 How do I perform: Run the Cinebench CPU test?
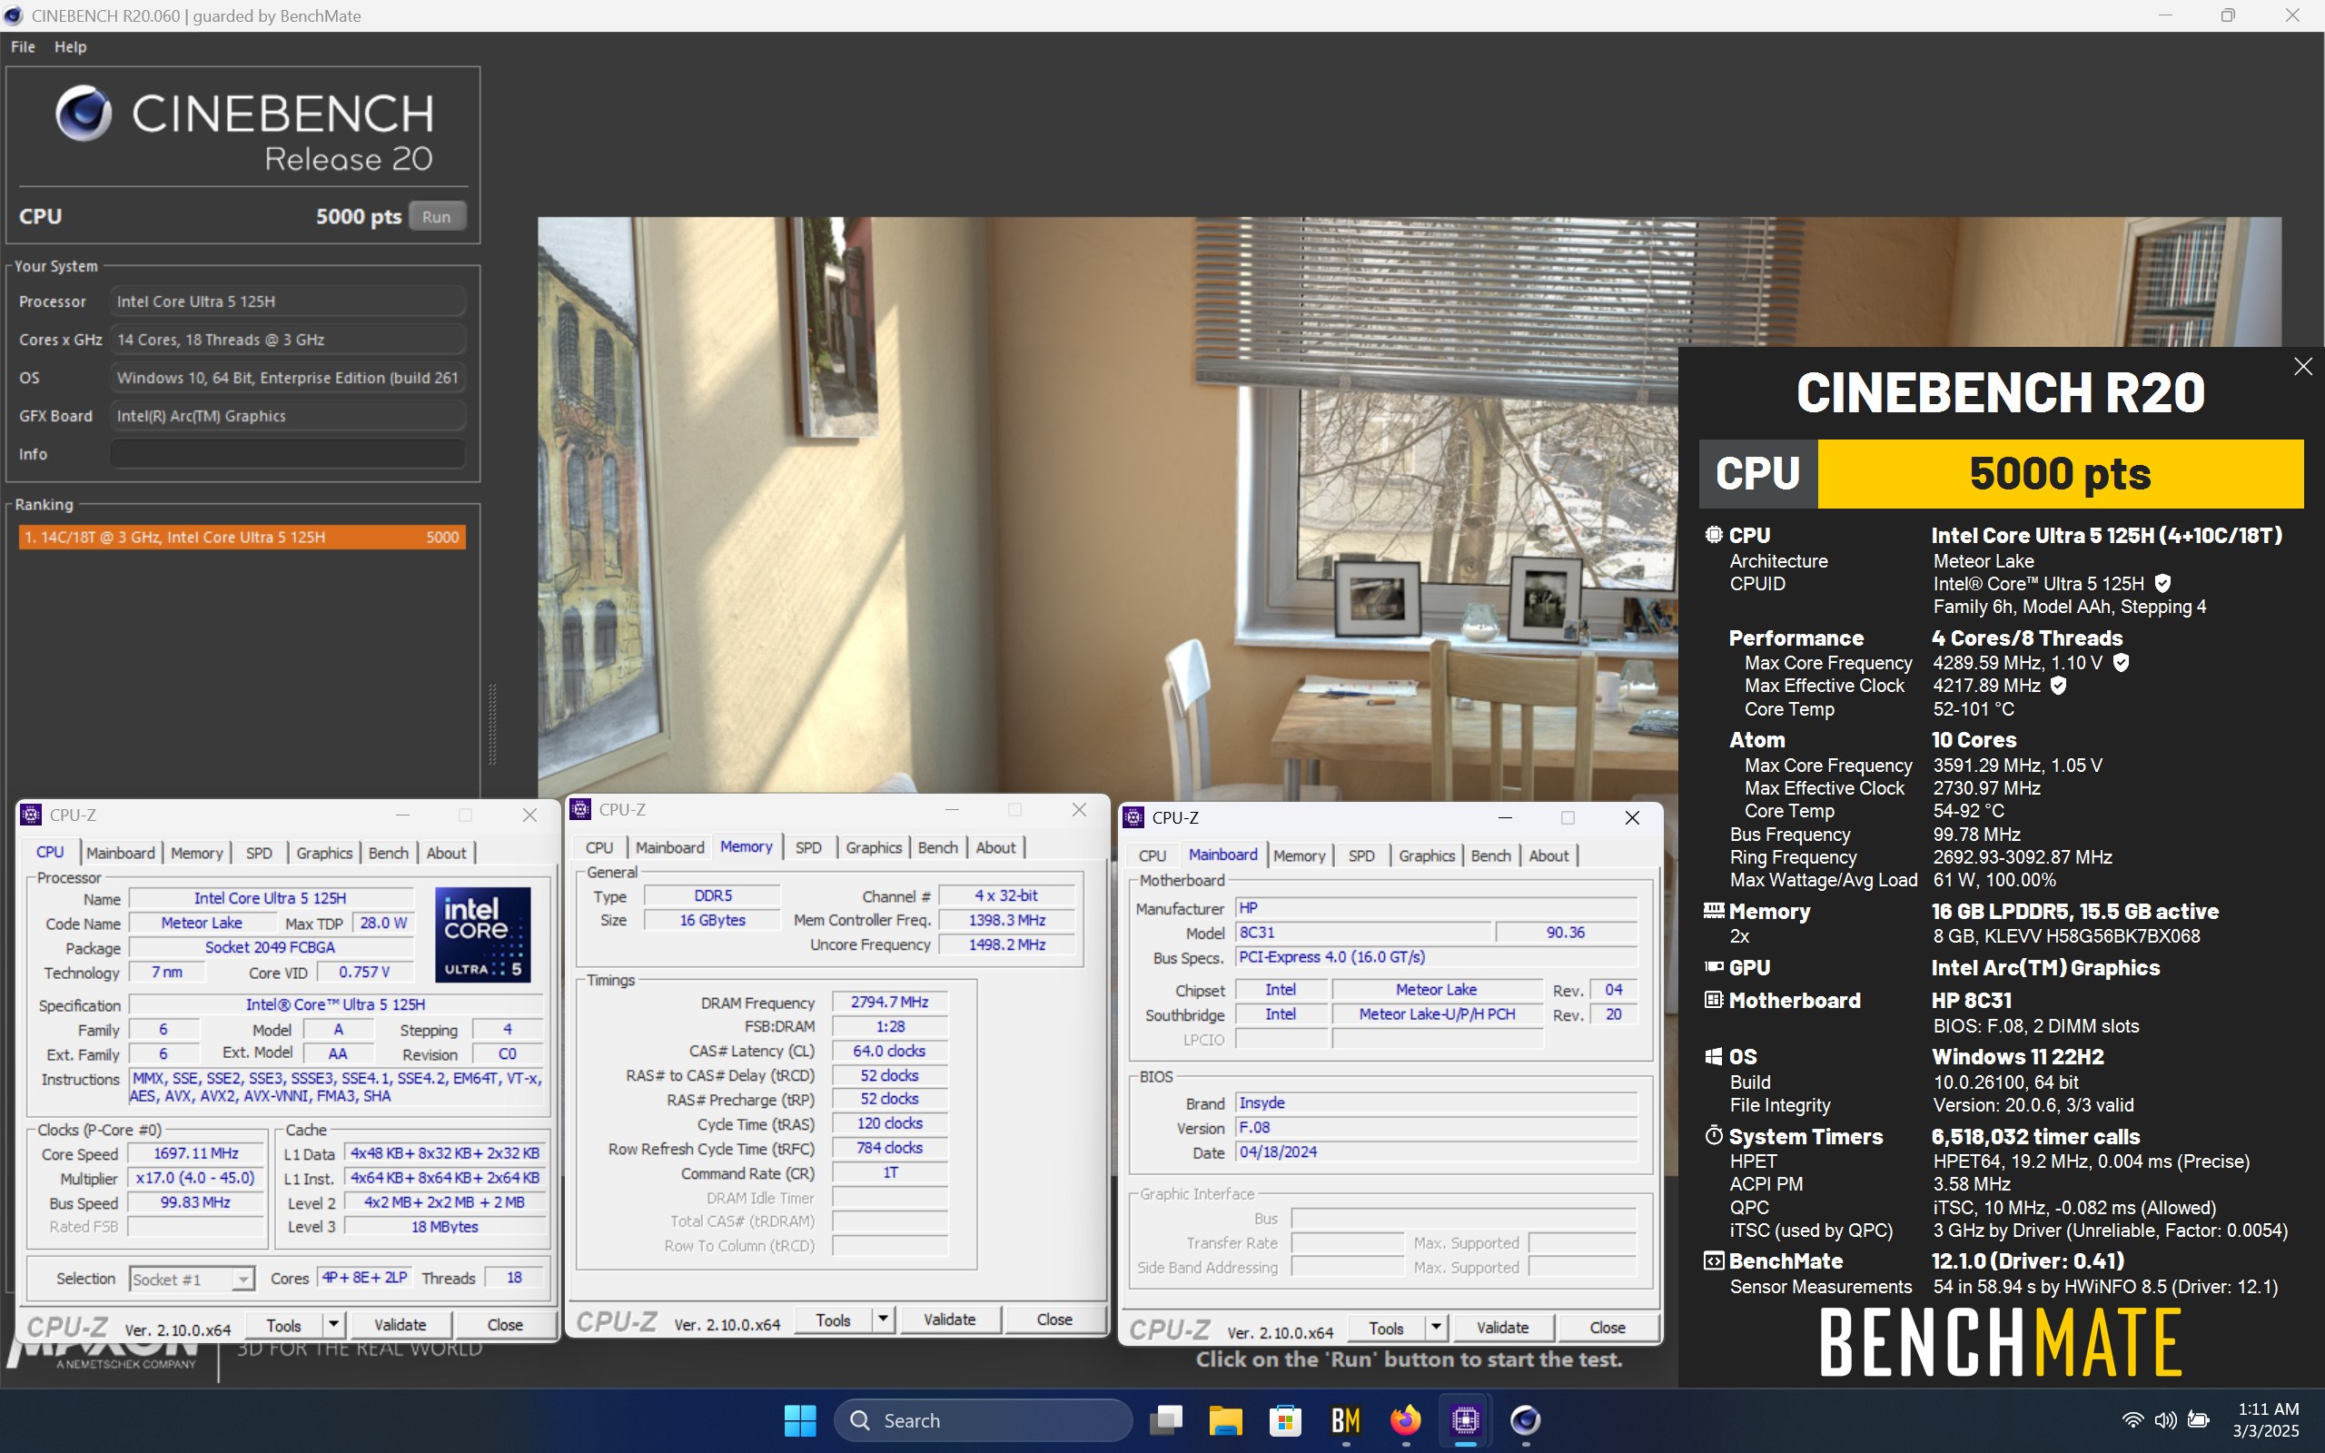[436, 216]
